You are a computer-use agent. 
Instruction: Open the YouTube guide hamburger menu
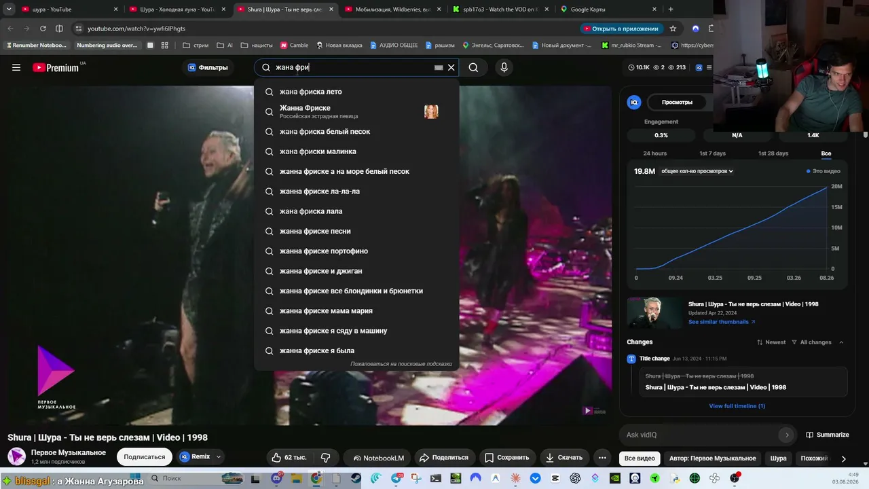(16, 67)
